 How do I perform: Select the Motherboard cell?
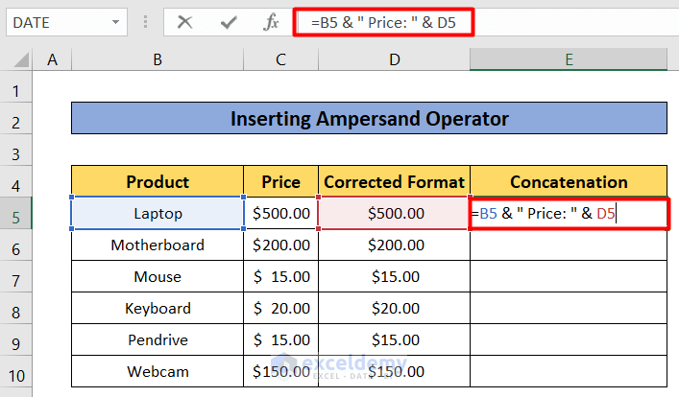[157, 245]
